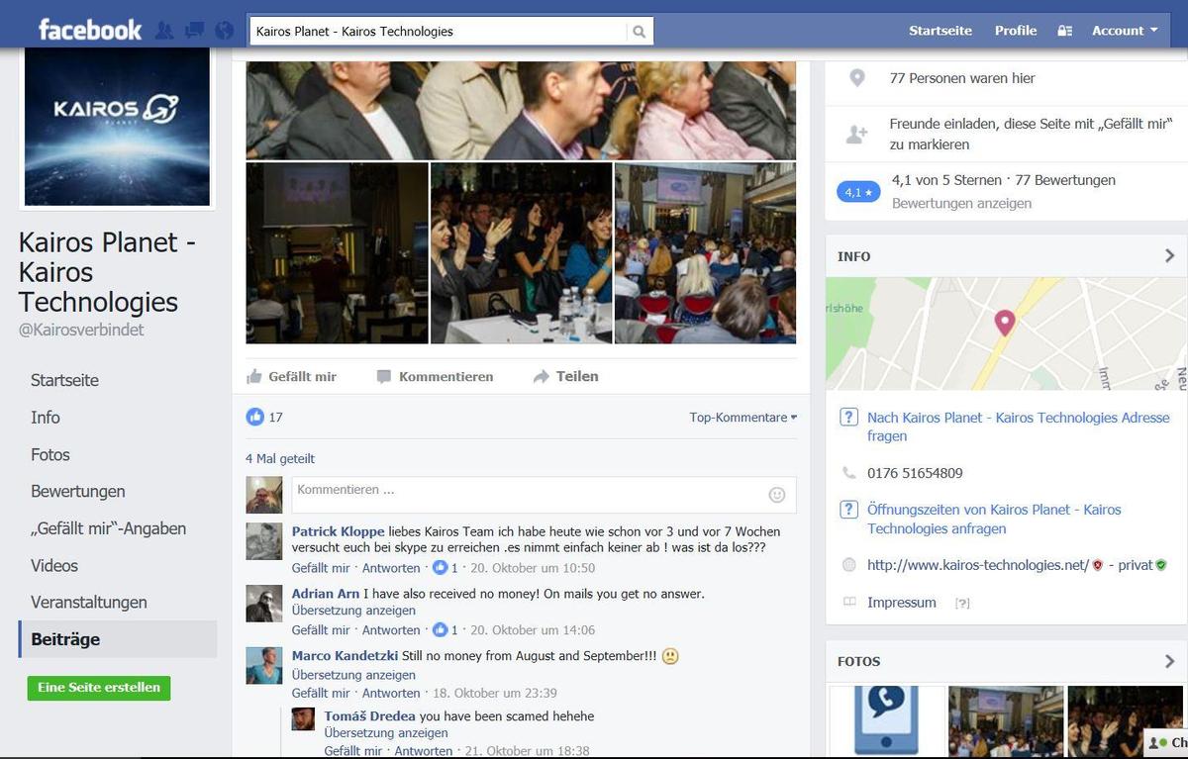Click Patrick Kloppe's comment avatar
1188x759 pixels.
tap(264, 541)
